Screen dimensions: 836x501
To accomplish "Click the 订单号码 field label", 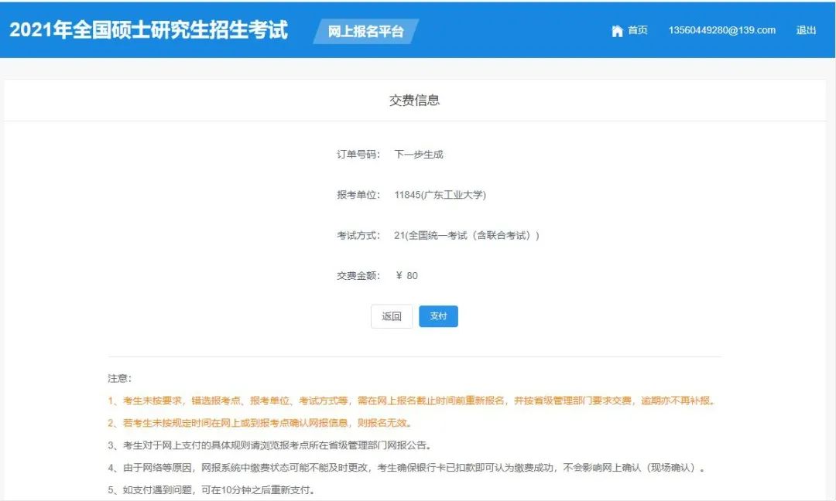I will (358, 155).
